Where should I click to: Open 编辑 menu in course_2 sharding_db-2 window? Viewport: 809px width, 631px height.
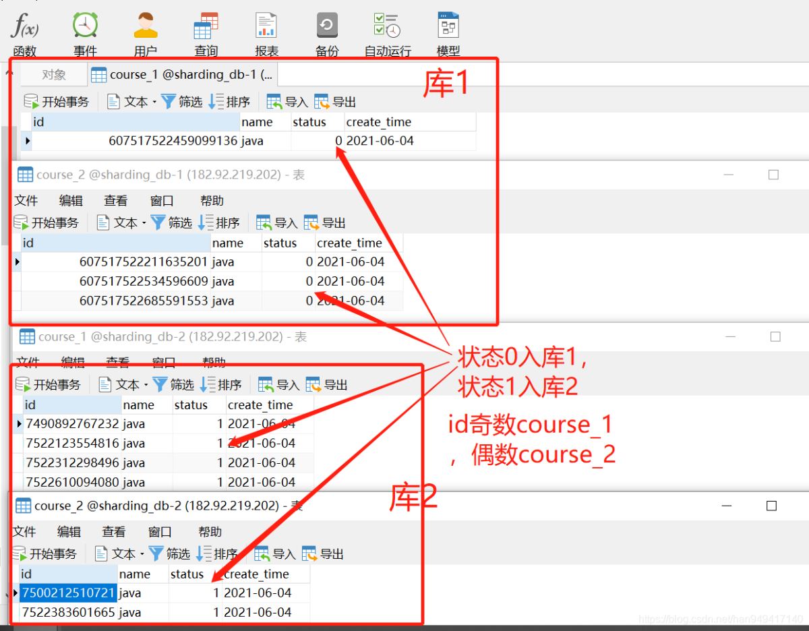(69, 532)
